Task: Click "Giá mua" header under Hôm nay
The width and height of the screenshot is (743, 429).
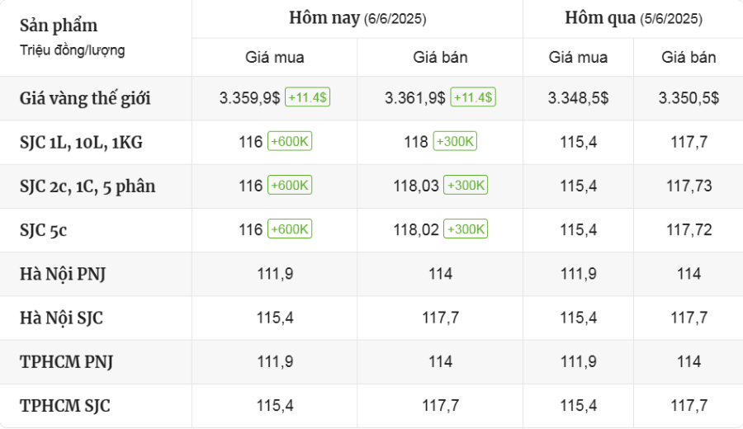Action: [x=274, y=58]
